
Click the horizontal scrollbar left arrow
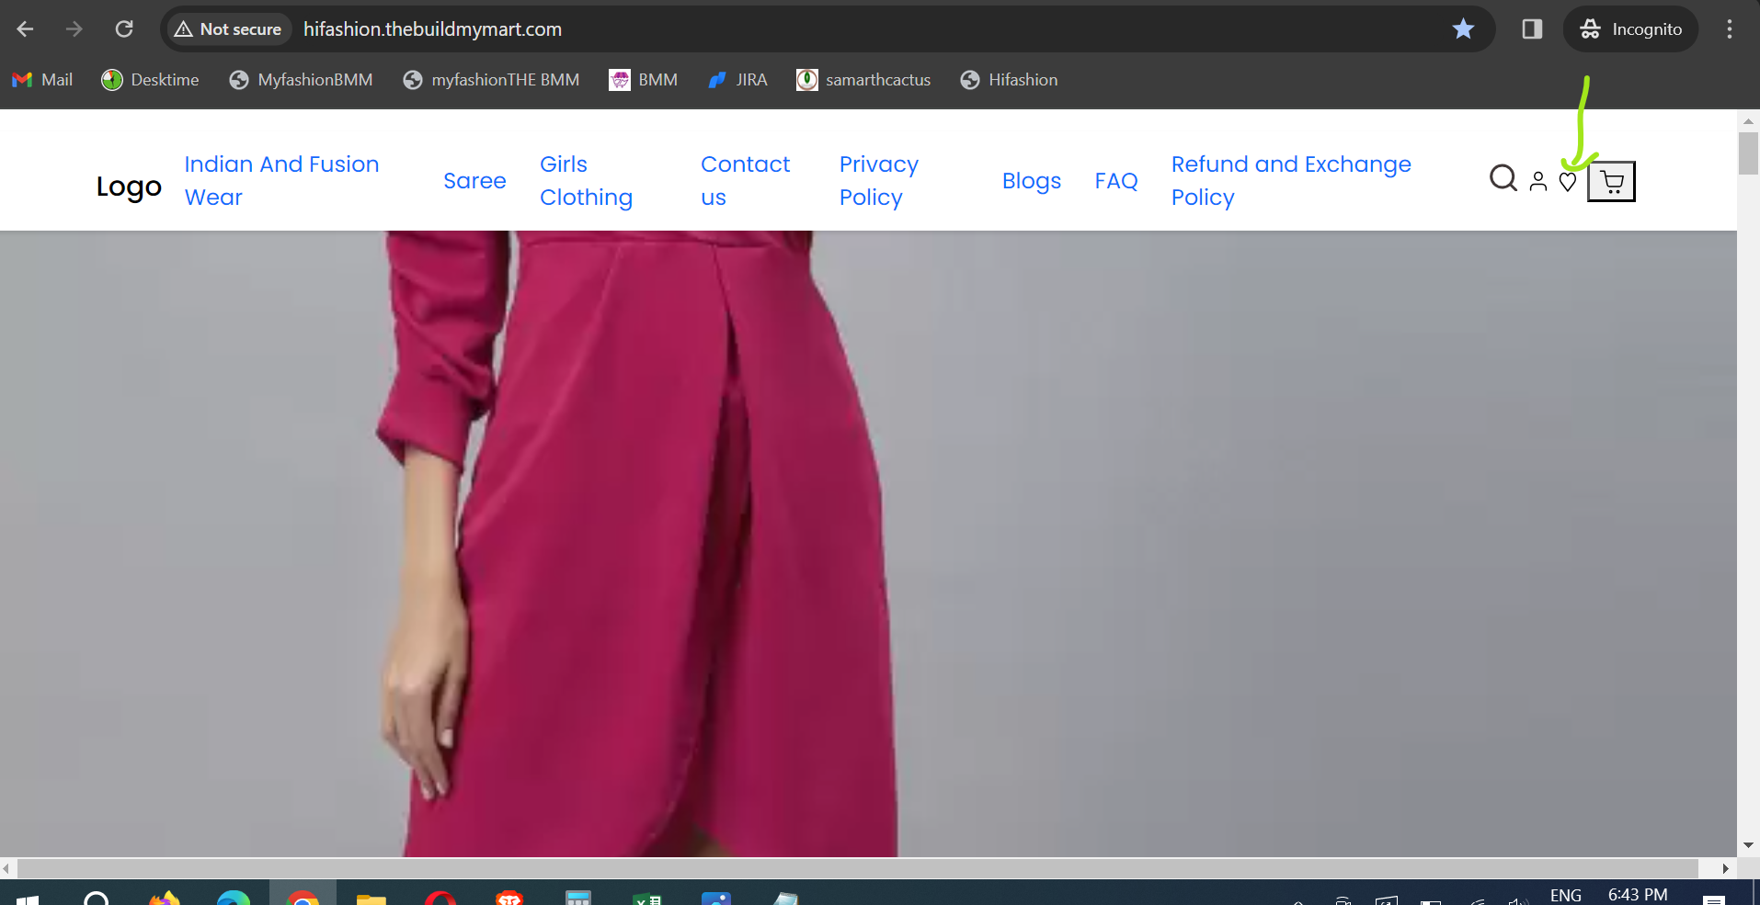tap(7, 868)
